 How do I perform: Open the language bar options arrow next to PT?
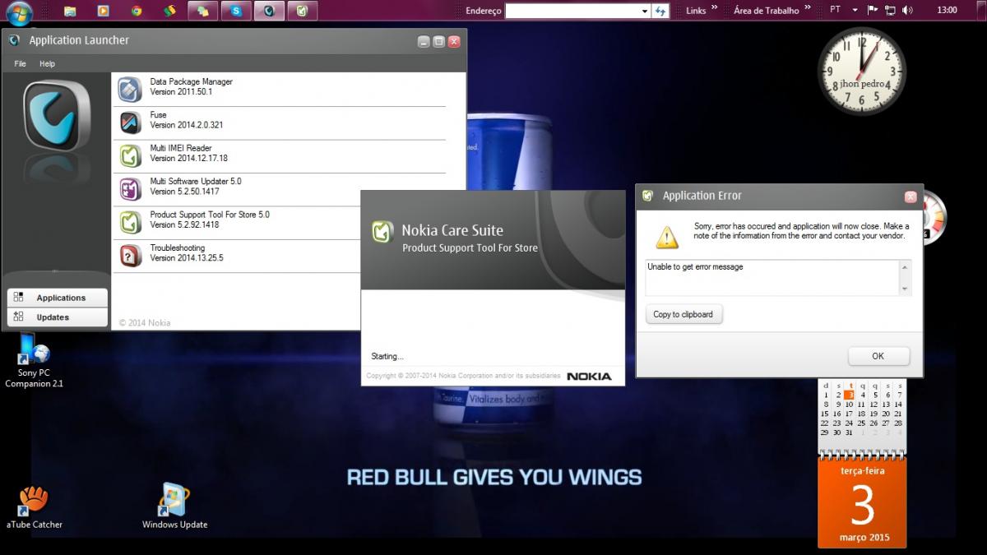[855, 10]
